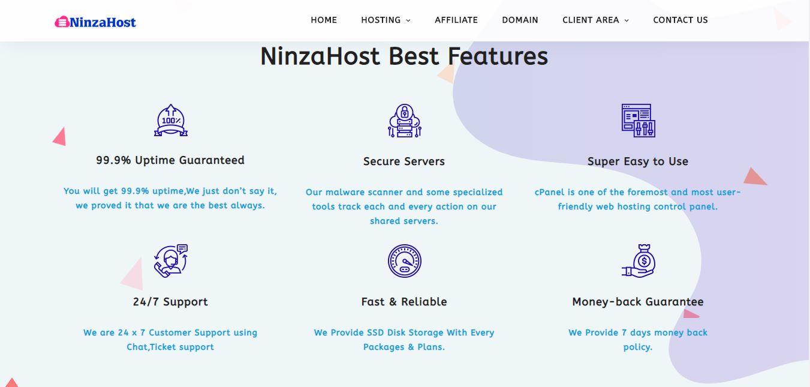Go to the Home page

(x=324, y=20)
